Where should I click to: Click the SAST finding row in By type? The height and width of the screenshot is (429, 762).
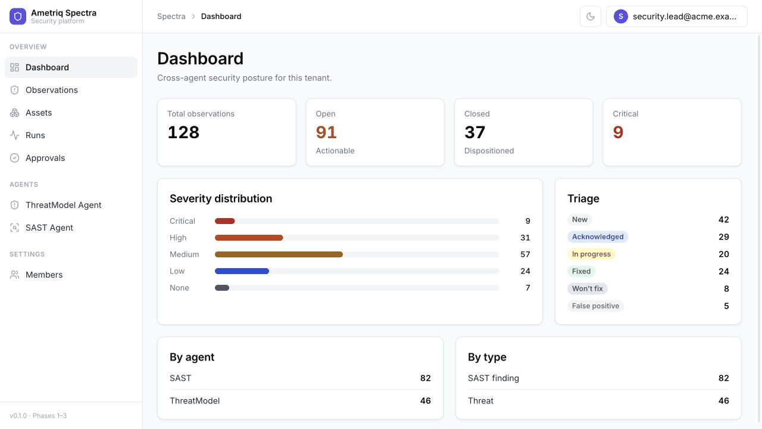tap(598, 378)
